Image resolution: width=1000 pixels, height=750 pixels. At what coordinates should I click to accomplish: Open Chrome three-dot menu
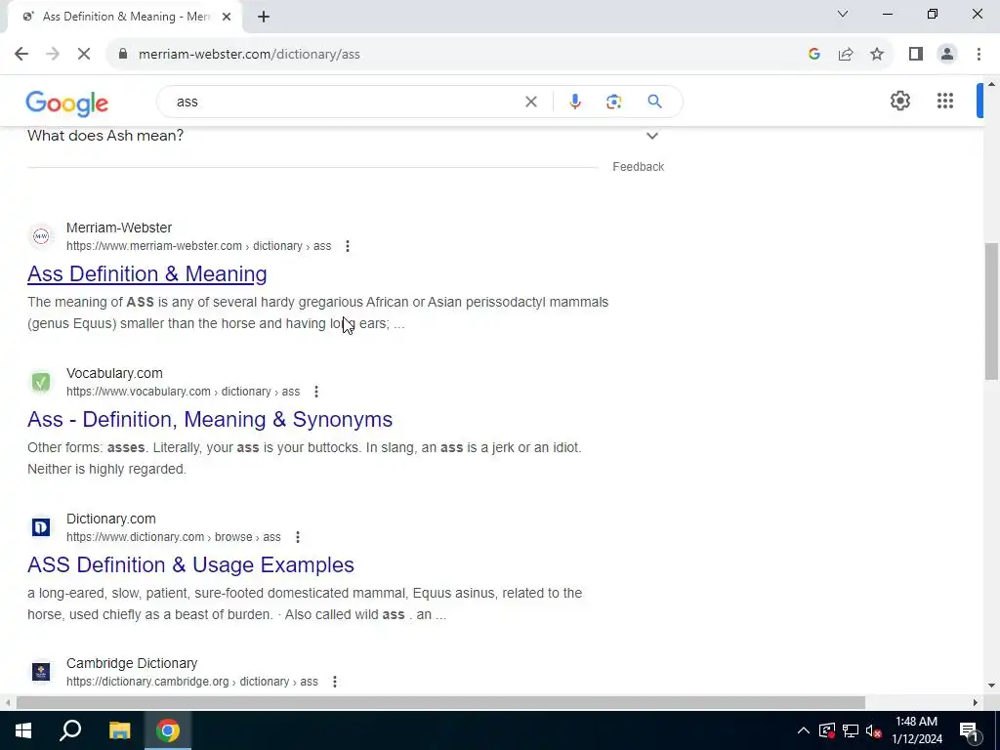tap(979, 55)
